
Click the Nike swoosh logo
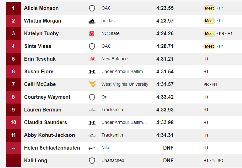tap(92, 148)
